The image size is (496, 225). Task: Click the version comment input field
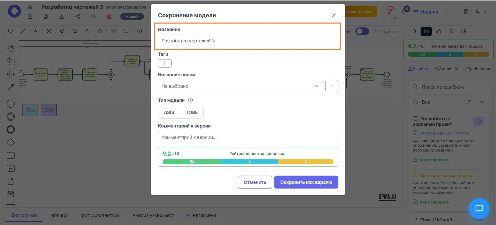click(x=248, y=137)
